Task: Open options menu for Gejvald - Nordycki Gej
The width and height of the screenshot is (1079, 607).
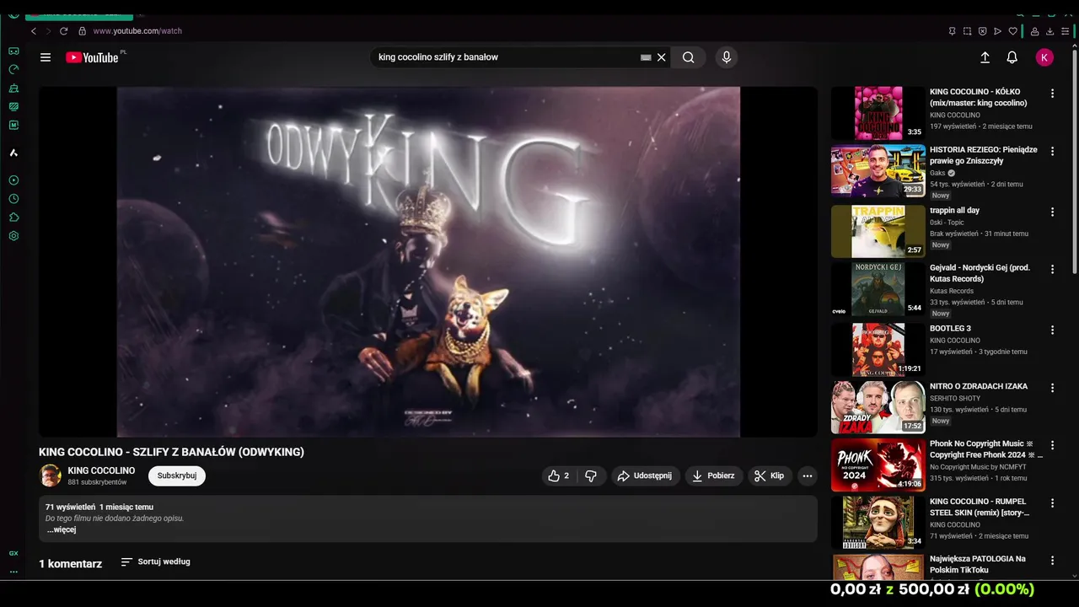Action: click(x=1052, y=269)
